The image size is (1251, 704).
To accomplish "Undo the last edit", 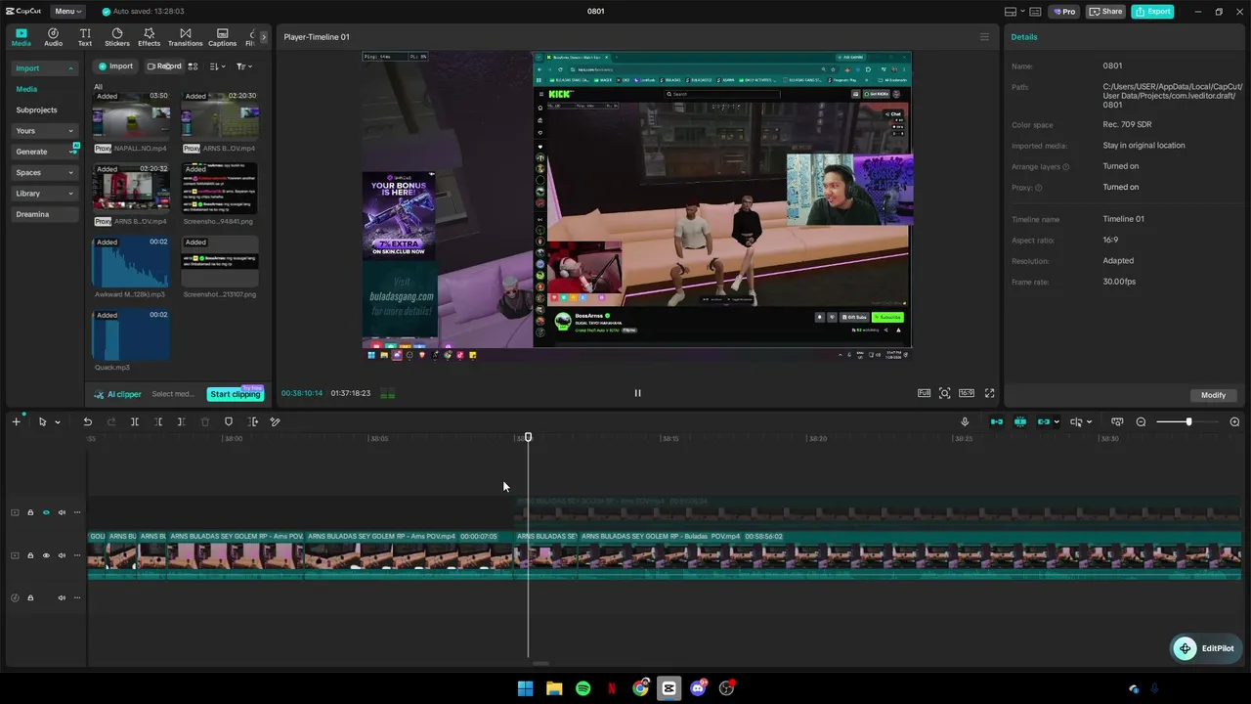I will point(87,421).
